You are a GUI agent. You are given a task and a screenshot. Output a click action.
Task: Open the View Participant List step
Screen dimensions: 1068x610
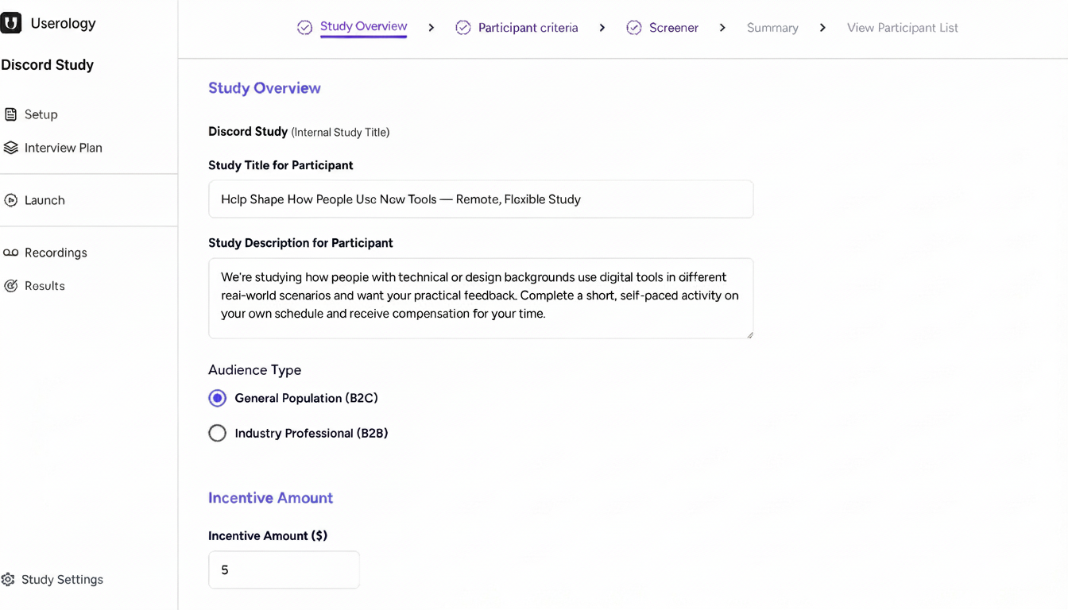902,27
